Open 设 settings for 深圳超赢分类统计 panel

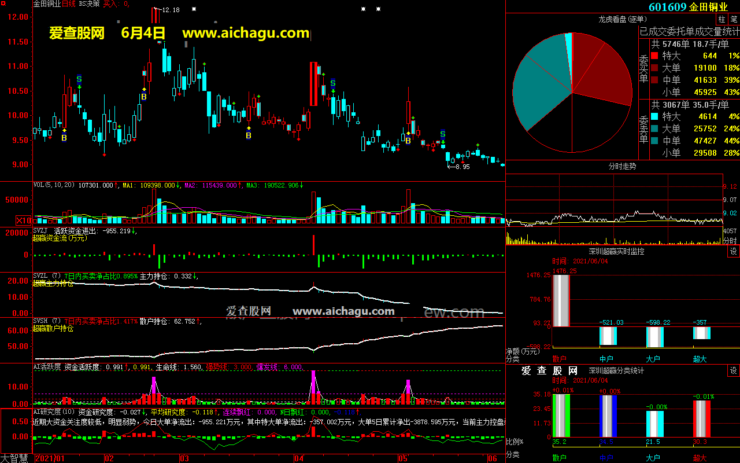point(733,371)
